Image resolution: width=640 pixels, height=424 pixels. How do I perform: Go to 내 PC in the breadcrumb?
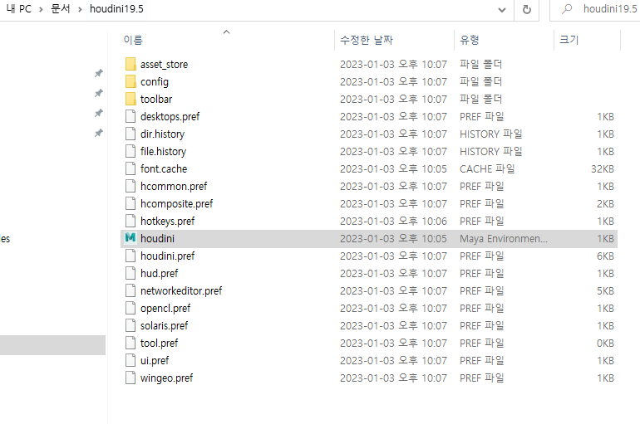(x=19, y=9)
